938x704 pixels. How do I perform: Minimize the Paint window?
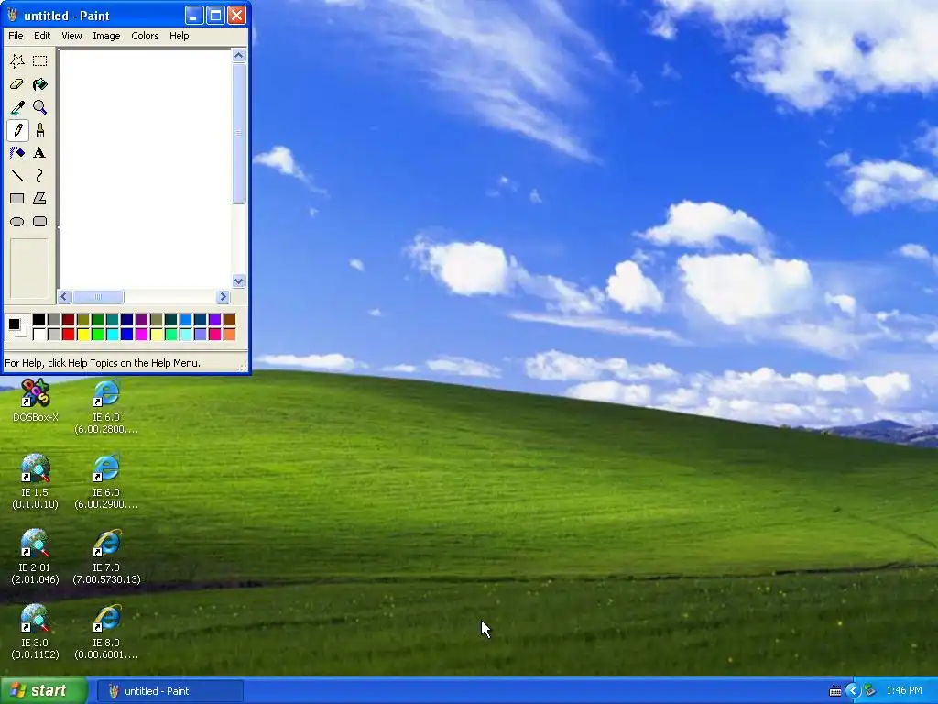pyautogui.click(x=193, y=16)
